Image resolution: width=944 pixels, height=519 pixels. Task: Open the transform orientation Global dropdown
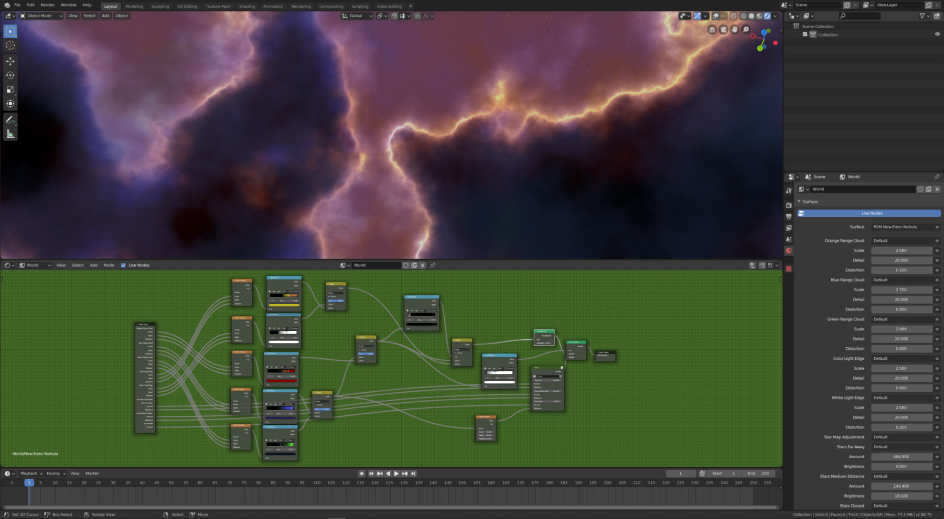pyautogui.click(x=357, y=16)
